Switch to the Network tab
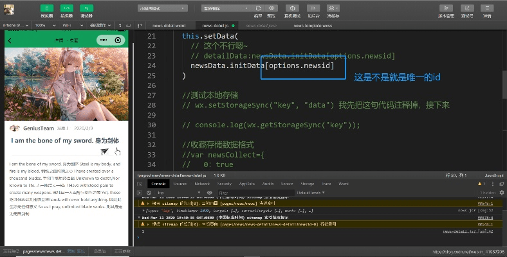 pyautogui.click(x=202, y=183)
